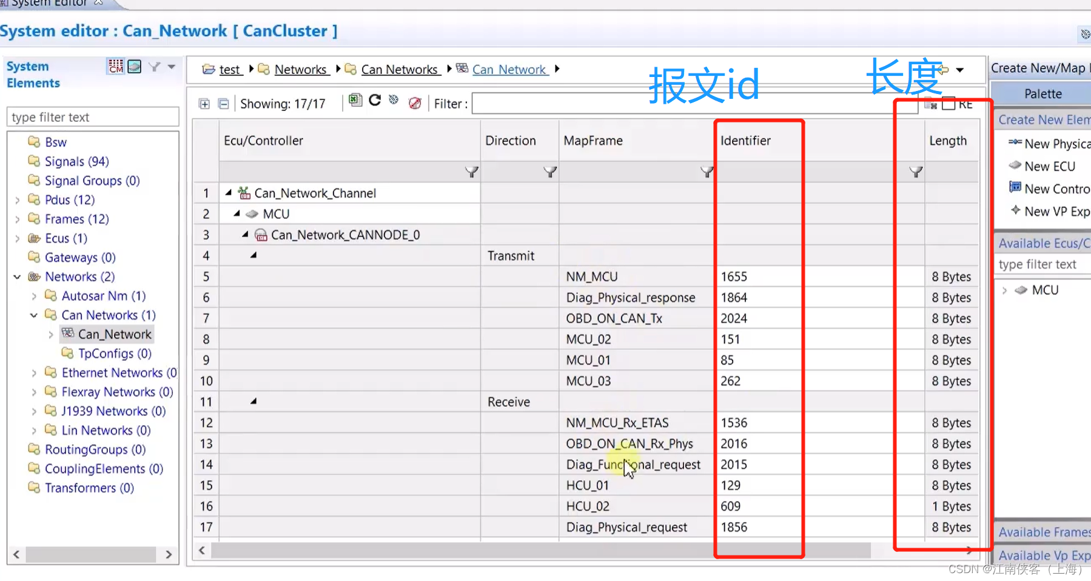
Task: Click the New Controller palette icon
Action: click(x=1015, y=187)
